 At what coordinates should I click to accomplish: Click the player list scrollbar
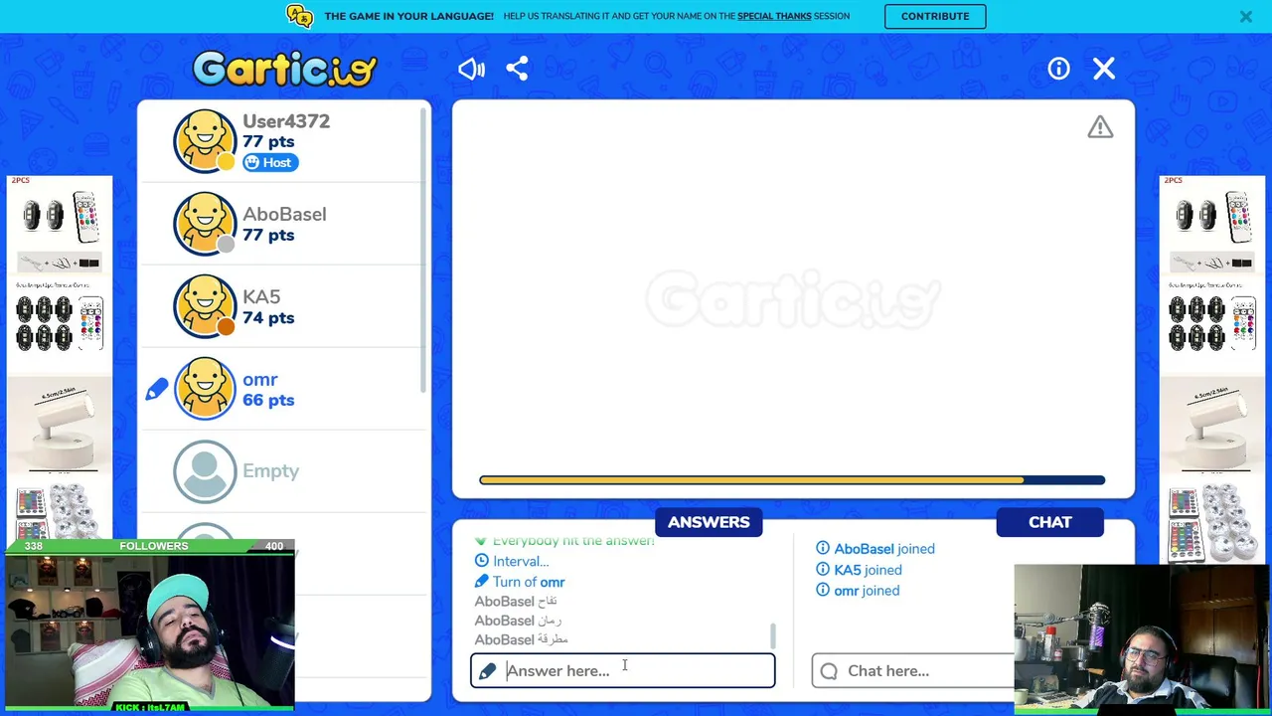point(424,249)
